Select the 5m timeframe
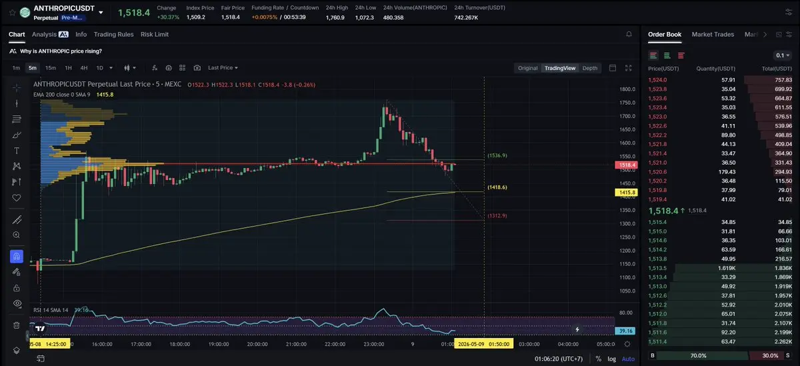This screenshot has height=366, width=800. pyautogui.click(x=32, y=67)
